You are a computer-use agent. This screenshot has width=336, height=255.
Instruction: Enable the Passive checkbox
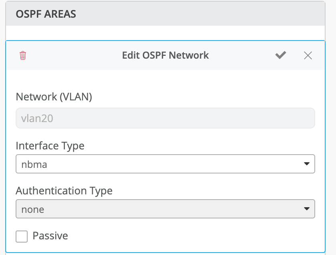click(x=22, y=236)
